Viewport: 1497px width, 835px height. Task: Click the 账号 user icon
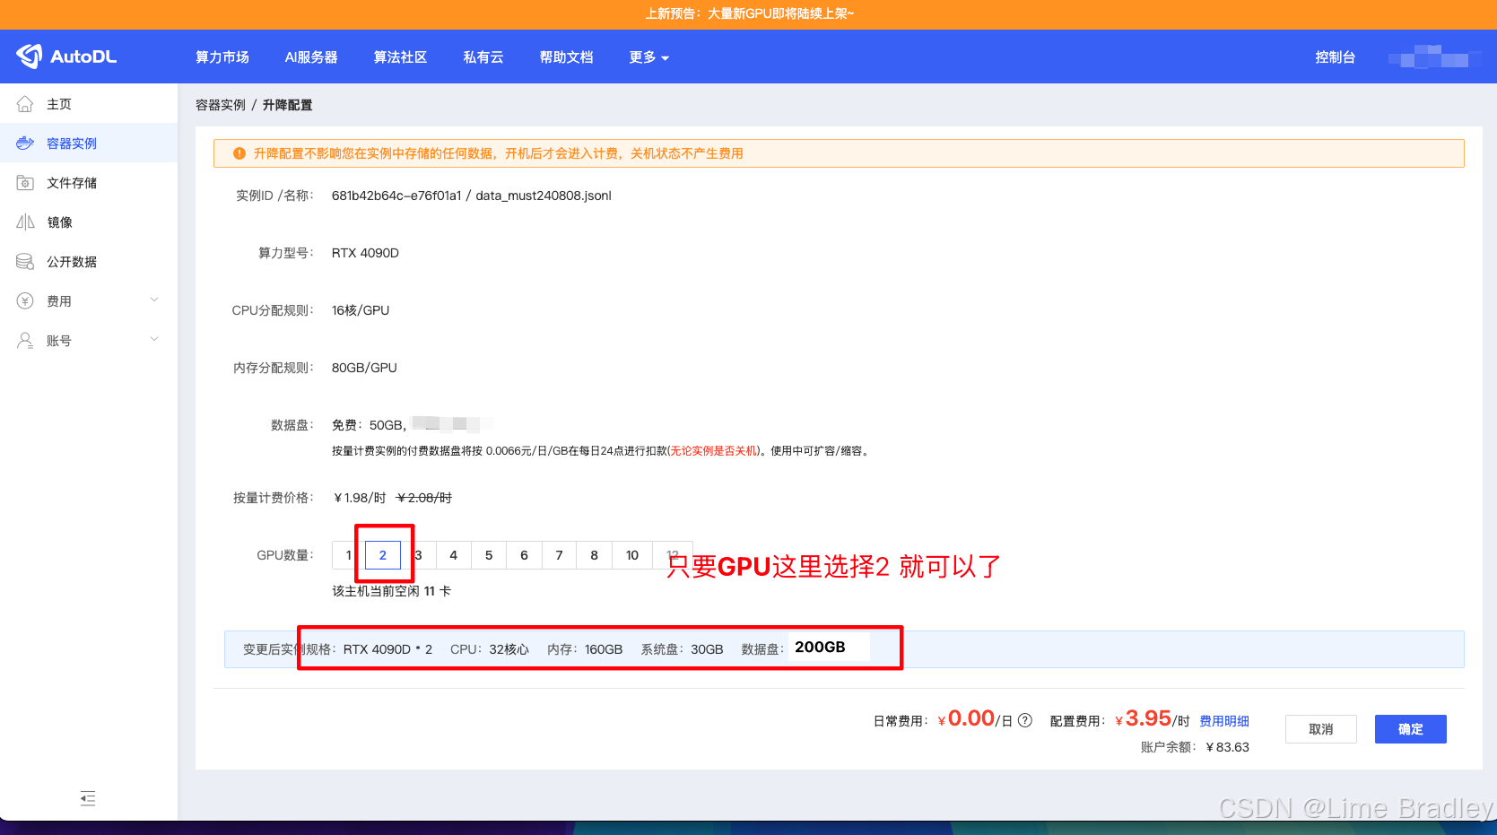25,341
